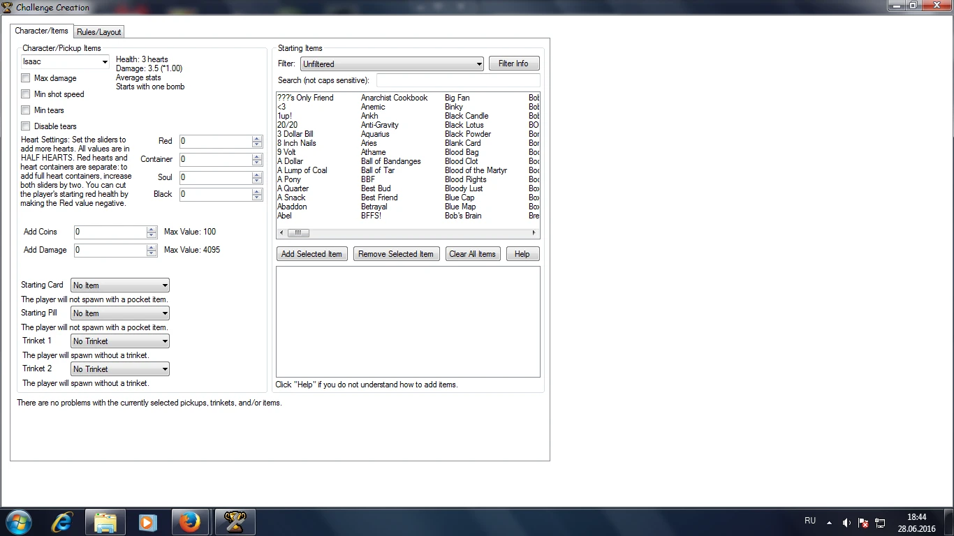
Task: Show hidden system tray icons
Action: point(829,523)
